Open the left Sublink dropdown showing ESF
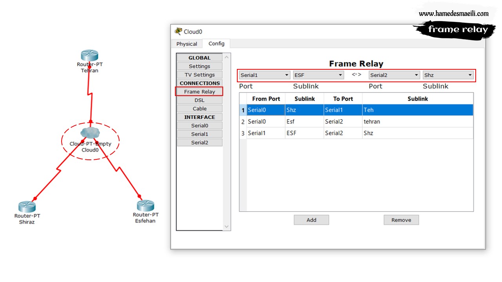 (x=318, y=75)
